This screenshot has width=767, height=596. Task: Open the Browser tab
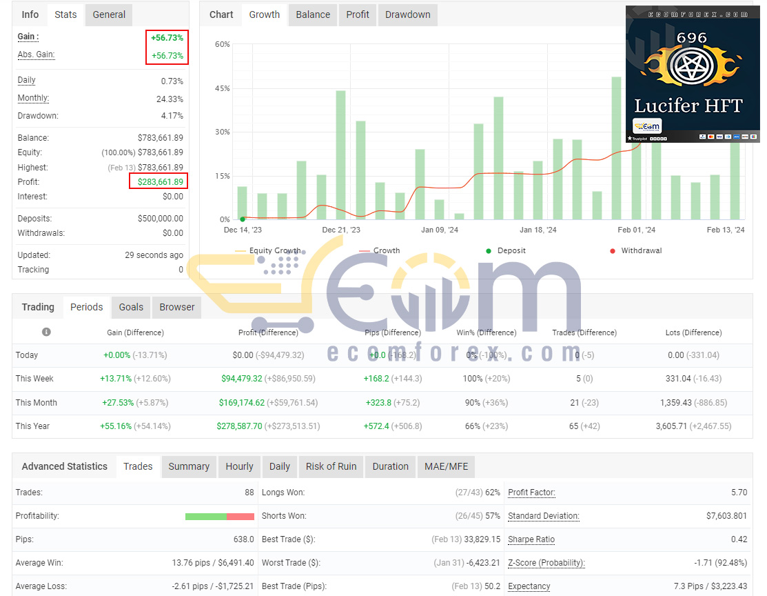click(177, 307)
